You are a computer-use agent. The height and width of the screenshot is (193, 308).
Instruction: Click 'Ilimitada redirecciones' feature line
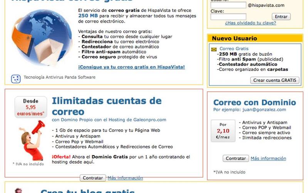click(x=265, y=138)
